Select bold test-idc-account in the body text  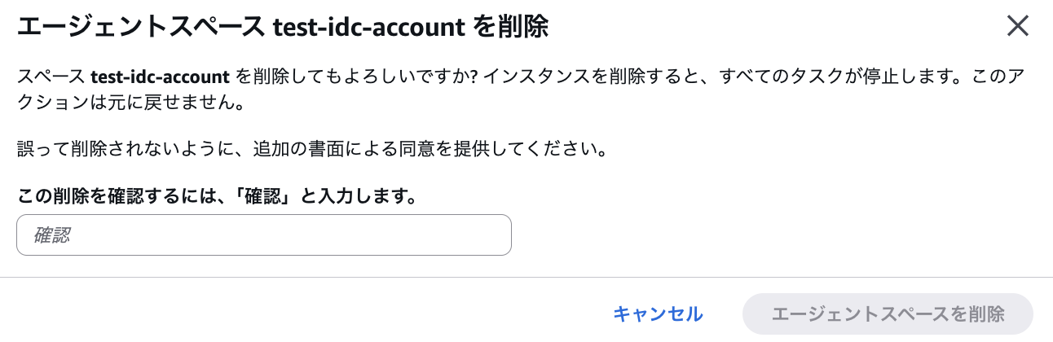(160, 78)
